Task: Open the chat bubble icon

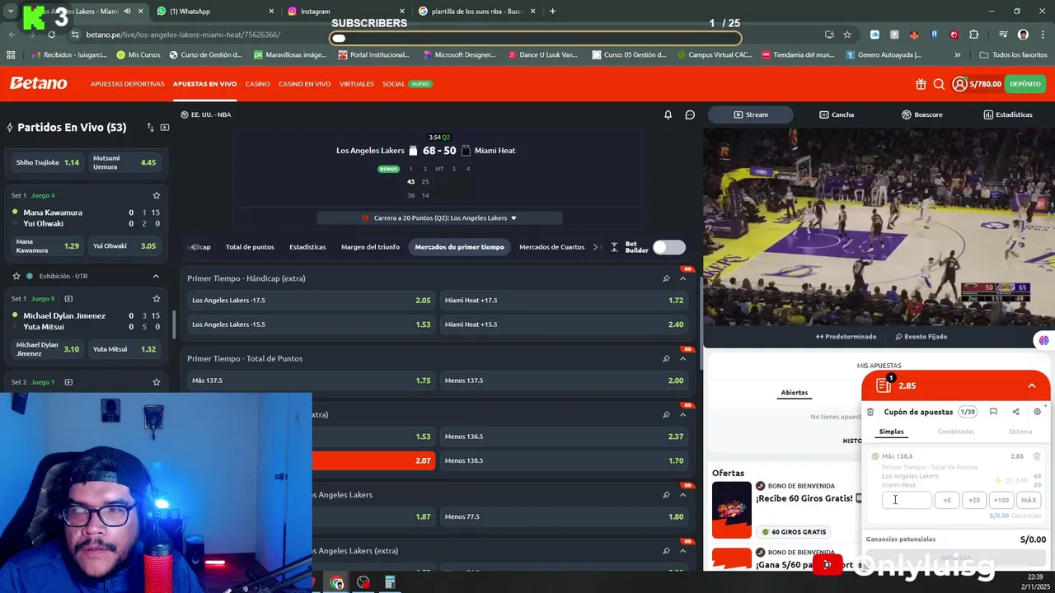Action: coord(690,114)
